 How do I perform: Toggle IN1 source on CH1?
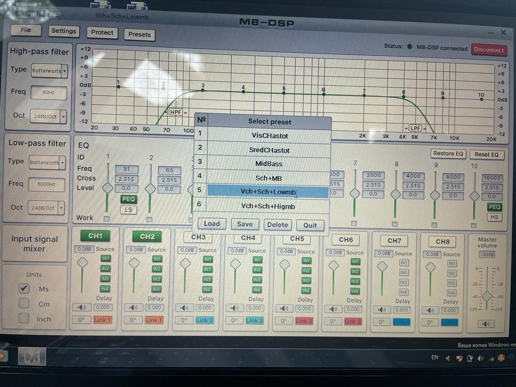click(106, 259)
